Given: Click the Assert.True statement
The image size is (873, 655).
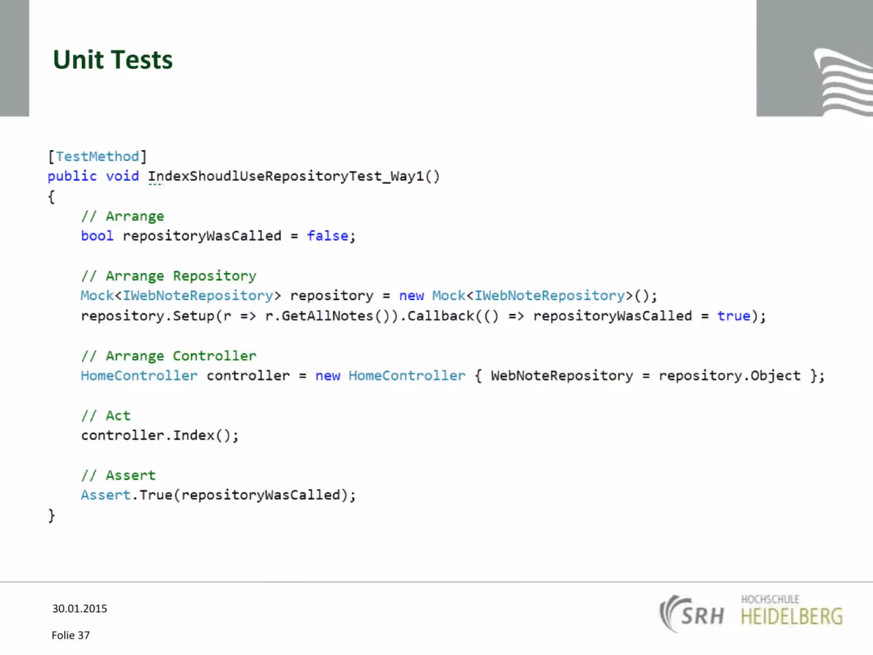Looking at the screenshot, I should [x=218, y=495].
